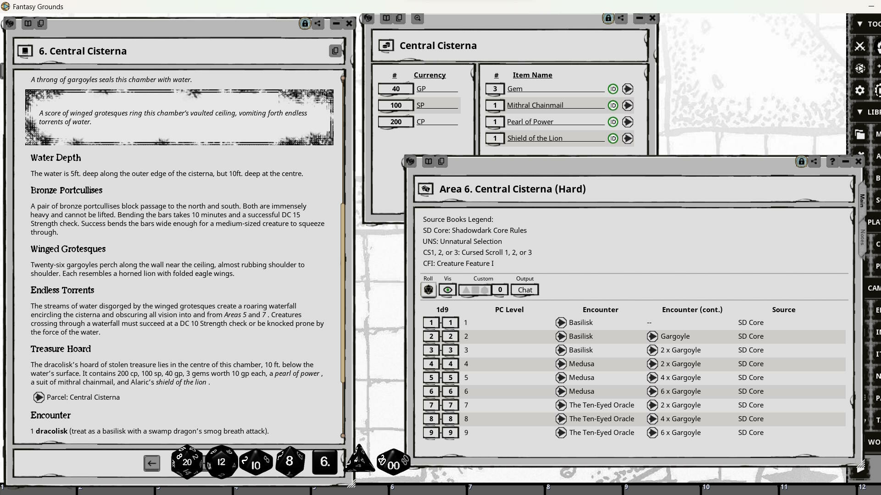Collapse the LIBRARY section in the sidebar

point(860,112)
